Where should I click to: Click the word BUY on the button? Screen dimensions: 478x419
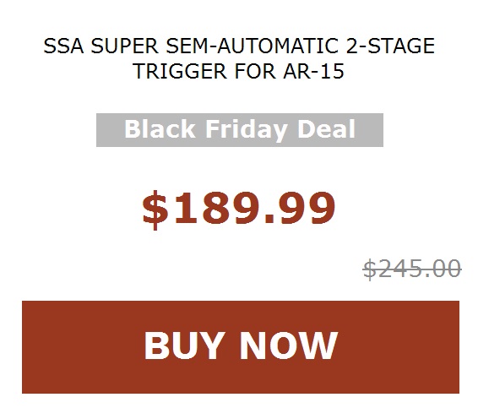click(x=182, y=346)
